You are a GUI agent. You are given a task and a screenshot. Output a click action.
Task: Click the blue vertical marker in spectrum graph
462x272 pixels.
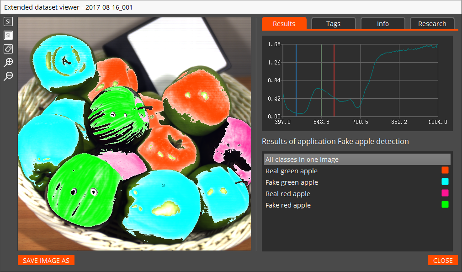coord(296,80)
